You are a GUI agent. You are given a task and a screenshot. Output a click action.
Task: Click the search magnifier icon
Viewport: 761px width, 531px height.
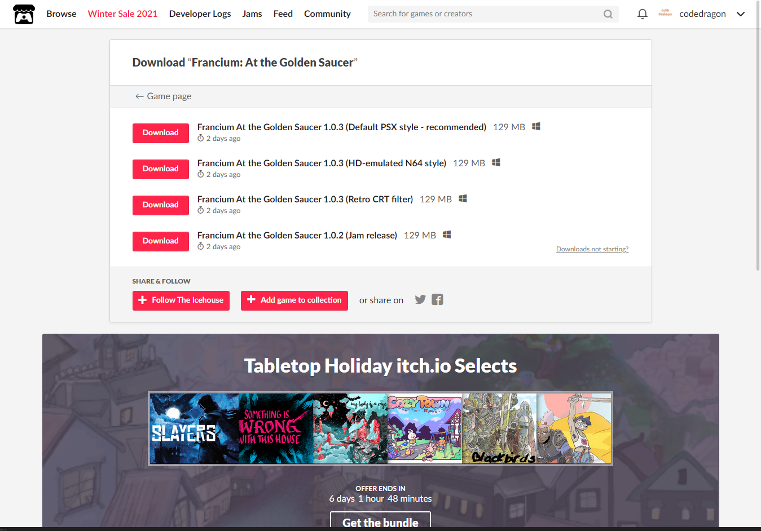pyautogui.click(x=608, y=14)
